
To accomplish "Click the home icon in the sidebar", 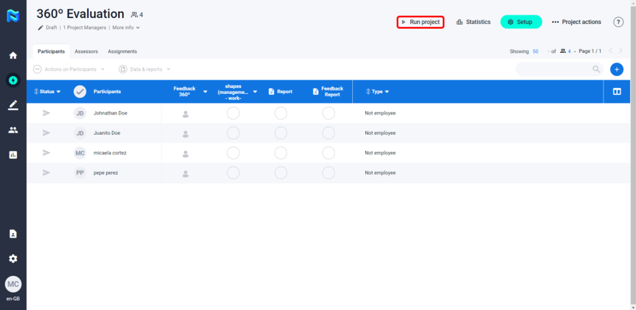I will 13,55.
